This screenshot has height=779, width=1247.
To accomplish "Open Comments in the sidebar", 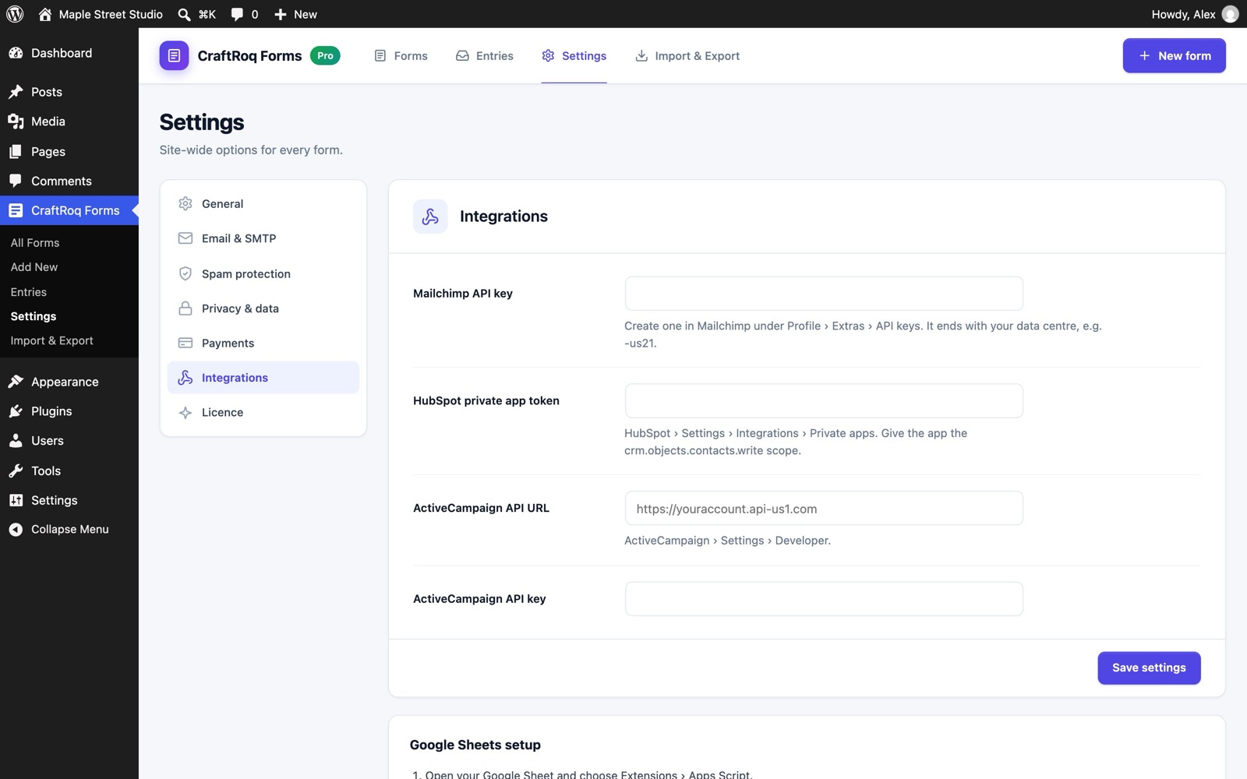I will coord(69,181).
